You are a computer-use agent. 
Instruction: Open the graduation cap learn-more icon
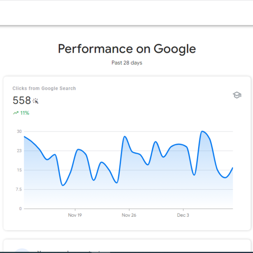click(237, 95)
